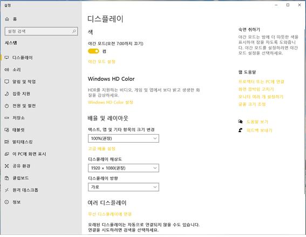Select 이 PC에 화면 표시 in sidebar

41,154
